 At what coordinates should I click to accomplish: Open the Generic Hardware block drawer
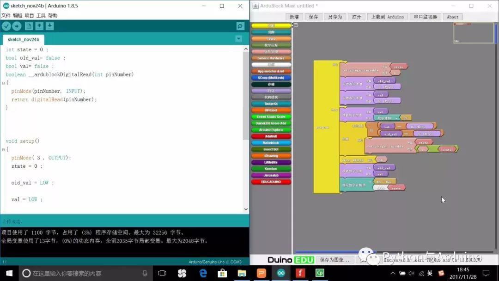coord(271,58)
